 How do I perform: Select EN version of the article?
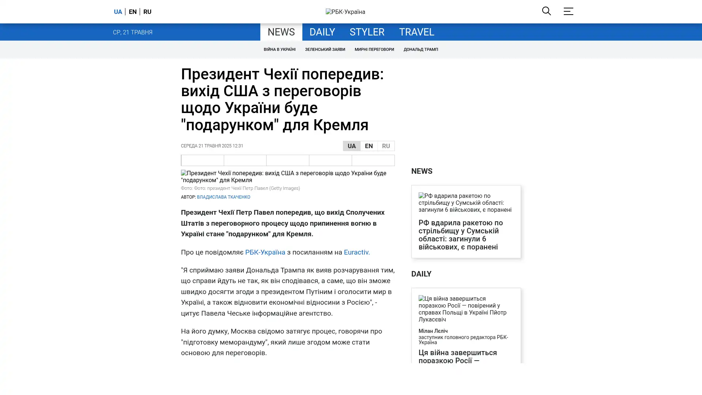369,146
